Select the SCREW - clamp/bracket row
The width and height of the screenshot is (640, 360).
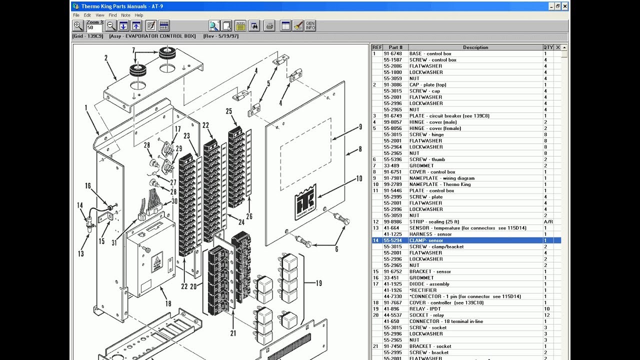[466, 246]
